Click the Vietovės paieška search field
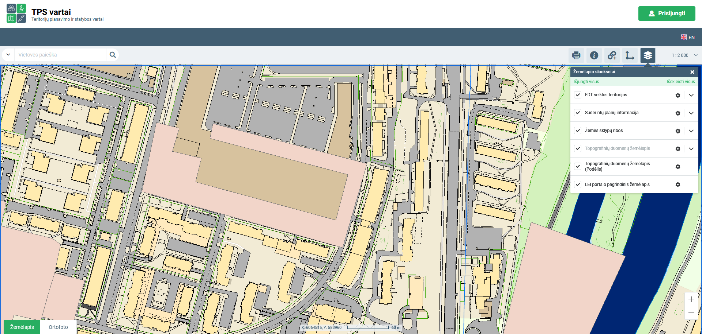The height and width of the screenshot is (334, 702). [x=60, y=55]
